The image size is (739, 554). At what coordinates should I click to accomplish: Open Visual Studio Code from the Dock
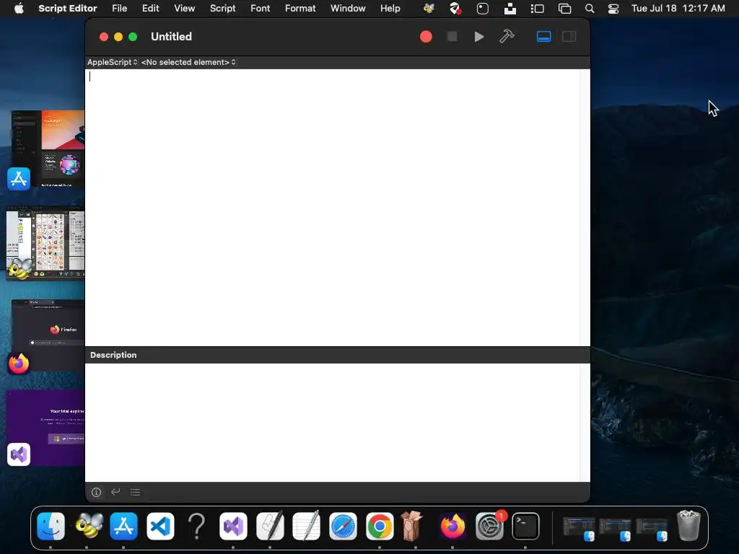[x=160, y=526]
